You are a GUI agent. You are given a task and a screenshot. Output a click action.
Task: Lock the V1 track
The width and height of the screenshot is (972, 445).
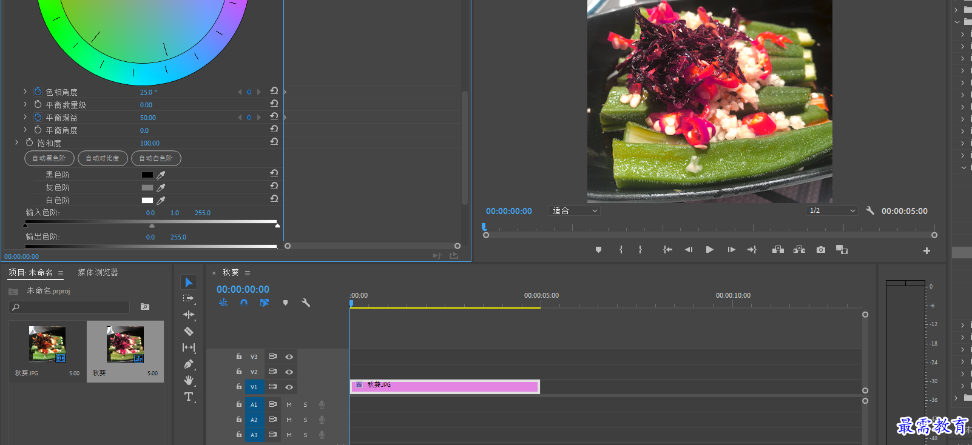tap(239, 386)
